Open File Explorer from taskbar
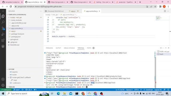 click(64, 94)
